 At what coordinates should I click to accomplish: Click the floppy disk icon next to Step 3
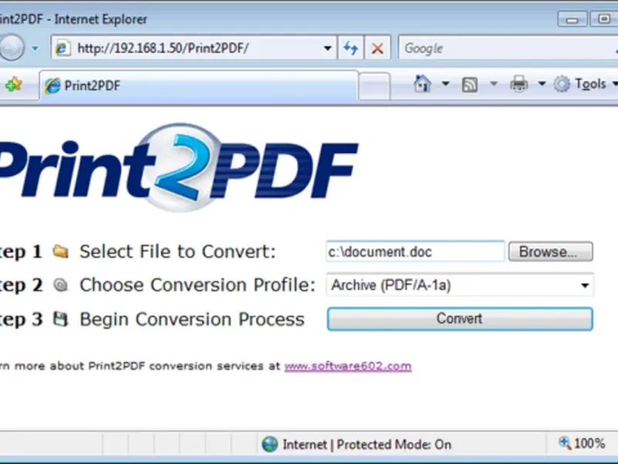click(x=61, y=319)
